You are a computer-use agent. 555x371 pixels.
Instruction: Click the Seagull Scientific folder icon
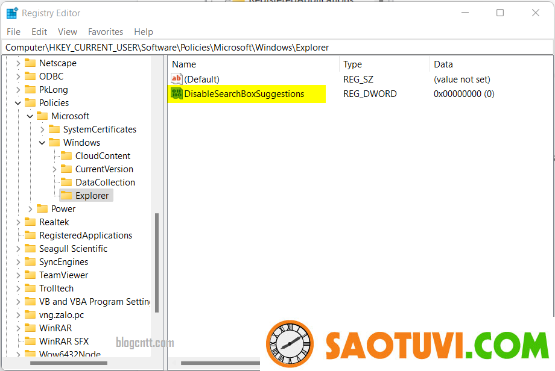pos(30,248)
